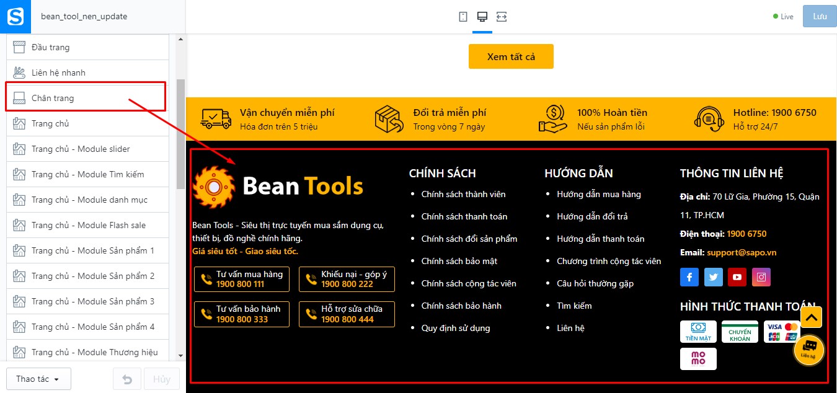Open the Đầu trang section

tap(87, 47)
